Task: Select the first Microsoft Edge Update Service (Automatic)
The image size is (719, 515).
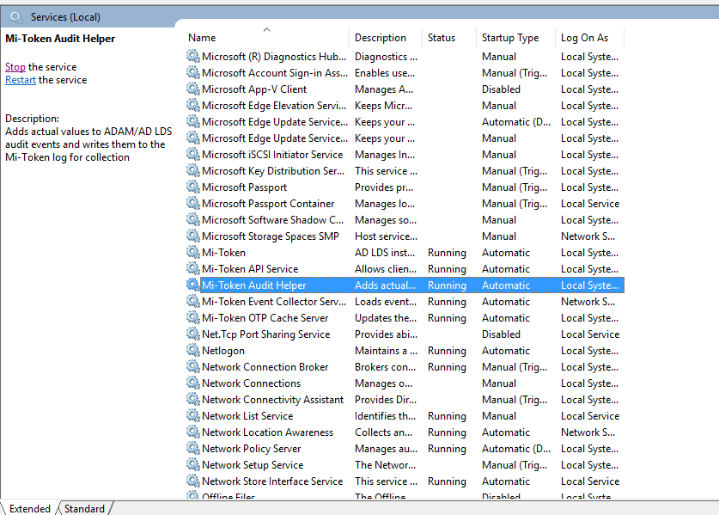Action: [x=275, y=121]
